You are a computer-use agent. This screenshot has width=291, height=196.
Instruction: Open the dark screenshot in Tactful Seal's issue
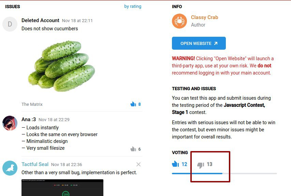pyautogui.click(x=62, y=188)
